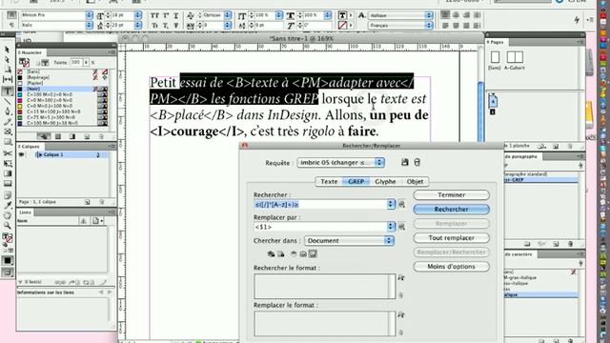Select the Scissors tool
Image resolution: width=610 pixels, height=343 pixels.
coord(8,153)
